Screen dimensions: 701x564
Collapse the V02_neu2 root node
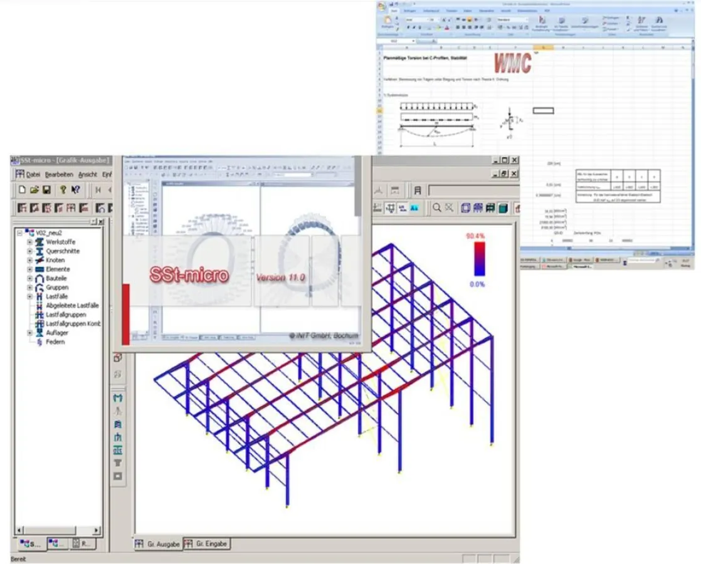[20, 232]
